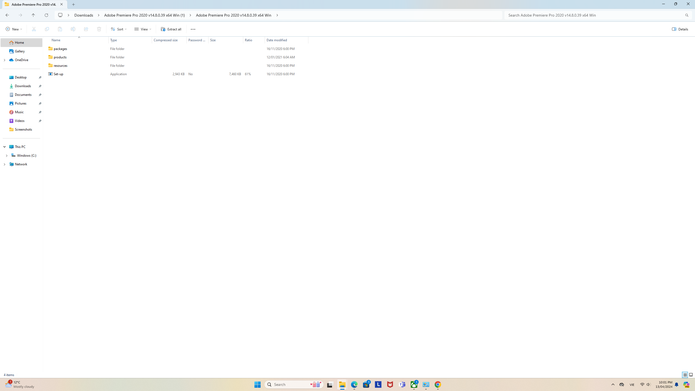Open the volume tray icon
695x391 pixels.
[649, 384]
